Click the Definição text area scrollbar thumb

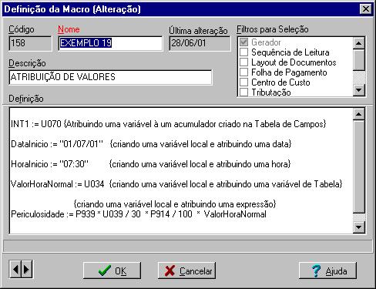359,166
